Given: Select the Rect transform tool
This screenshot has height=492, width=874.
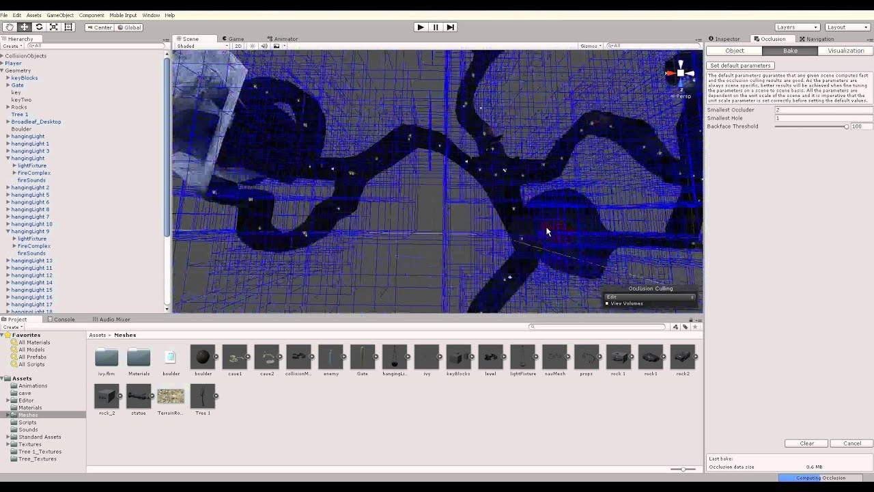Looking at the screenshot, I should pos(68,27).
